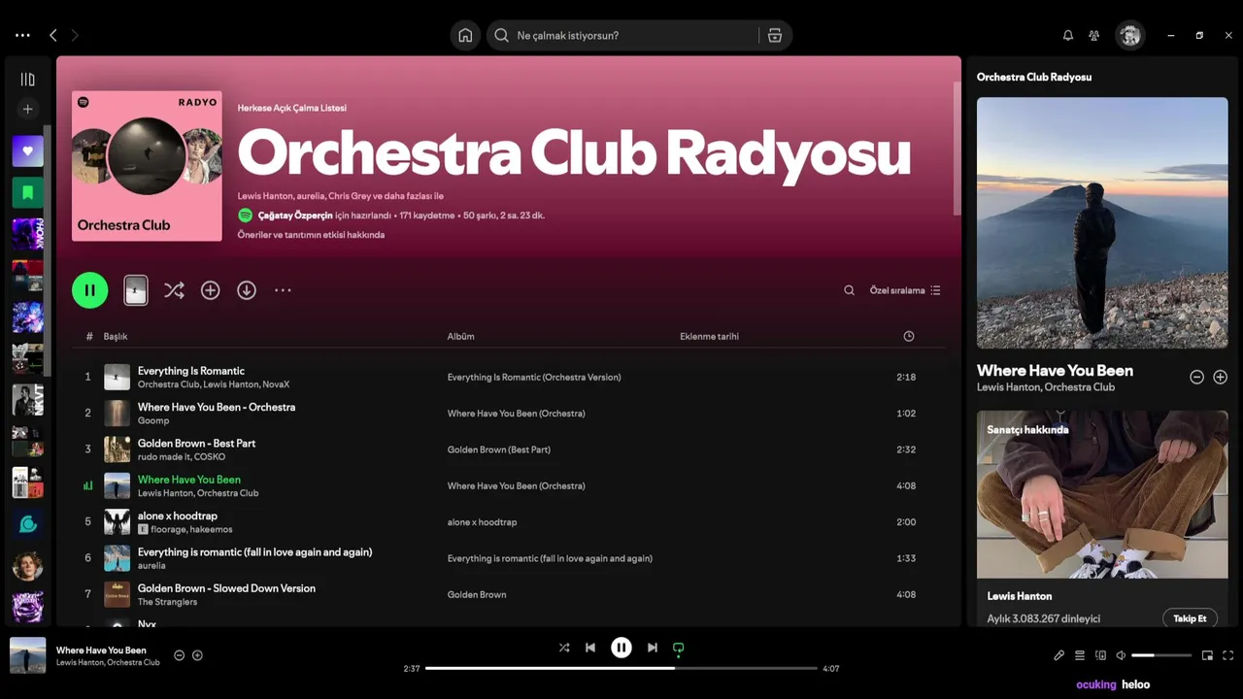The height and width of the screenshot is (699, 1243).
Task: Open artist link The Stranglers
Action: (167, 602)
